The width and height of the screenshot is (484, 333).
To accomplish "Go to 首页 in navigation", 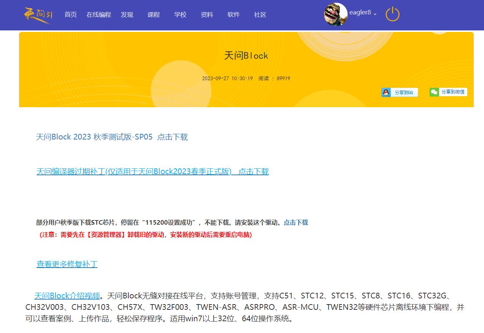I will [x=70, y=15].
